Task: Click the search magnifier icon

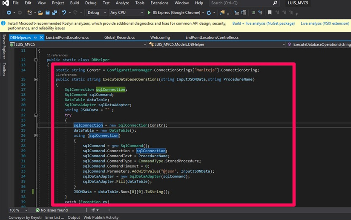Action: click(x=275, y=3)
